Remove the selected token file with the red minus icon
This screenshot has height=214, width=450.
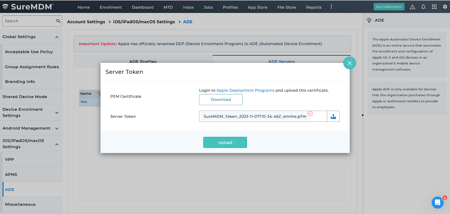310,114
